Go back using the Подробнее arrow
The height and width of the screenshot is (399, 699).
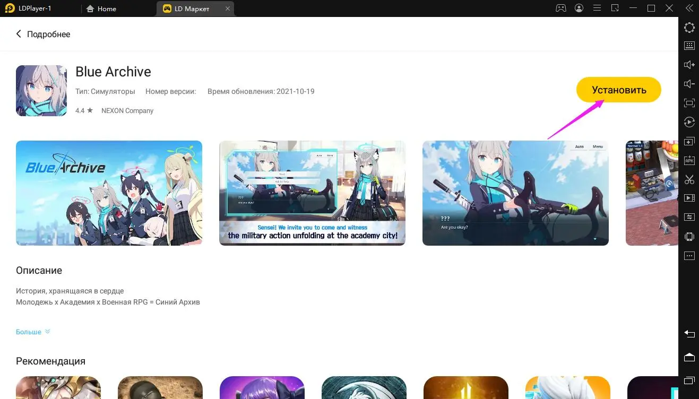(x=19, y=34)
